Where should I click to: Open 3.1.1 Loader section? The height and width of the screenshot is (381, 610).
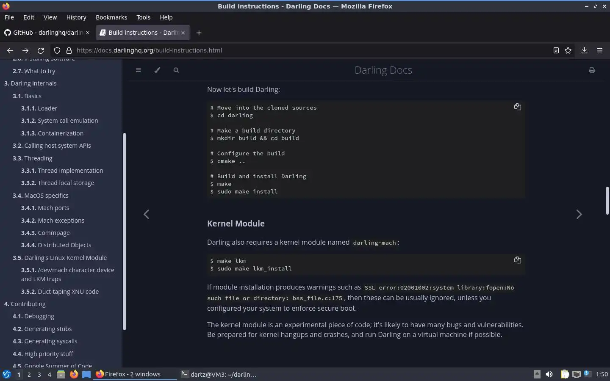point(39,108)
